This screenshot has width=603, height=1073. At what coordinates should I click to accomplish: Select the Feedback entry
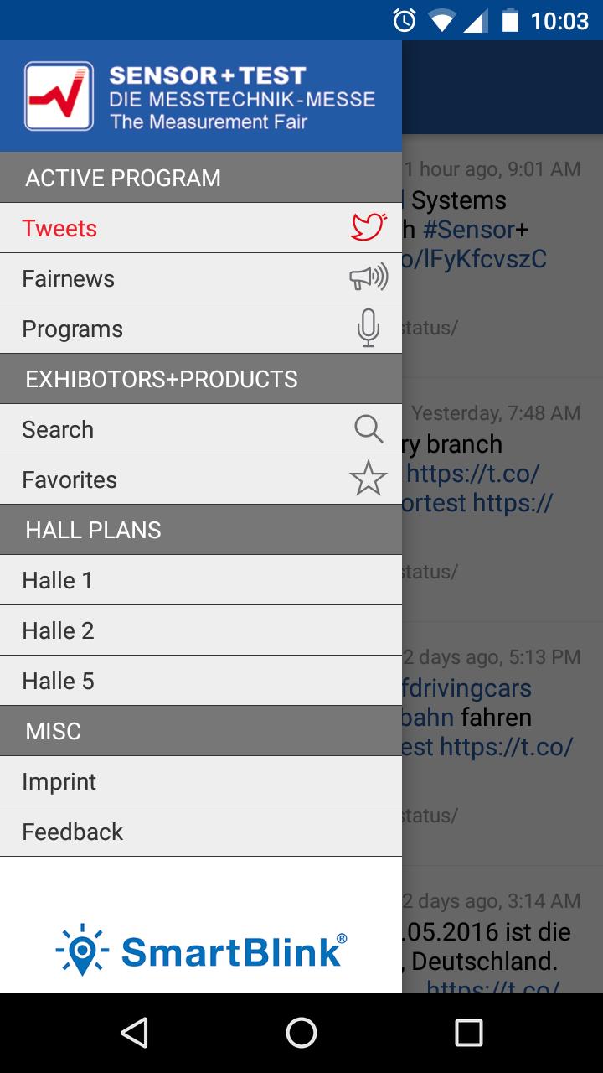click(x=73, y=832)
